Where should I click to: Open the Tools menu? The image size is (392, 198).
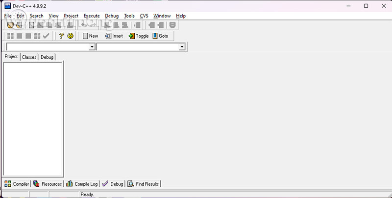[x=129, y=16]
